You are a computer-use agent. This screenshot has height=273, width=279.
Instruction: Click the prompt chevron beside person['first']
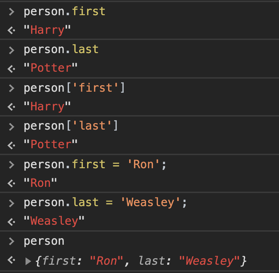(12, 88)
